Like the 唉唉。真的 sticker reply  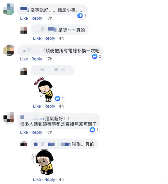click(x=37, y=180)
